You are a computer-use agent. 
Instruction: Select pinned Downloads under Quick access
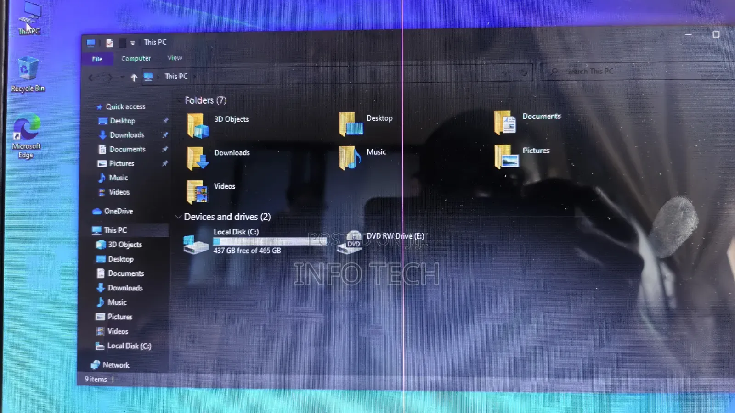[122, 135]
